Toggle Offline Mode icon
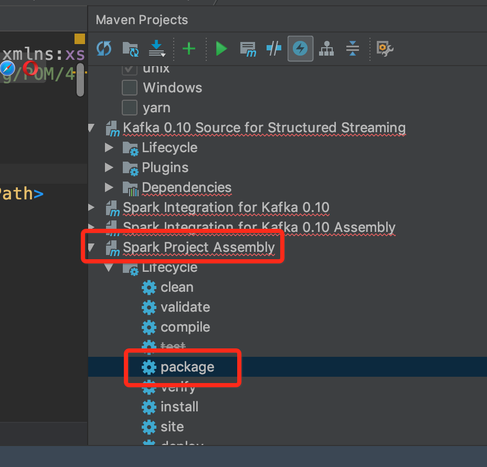487x467 pixels. pyautogui.click(x=274, y=48)
